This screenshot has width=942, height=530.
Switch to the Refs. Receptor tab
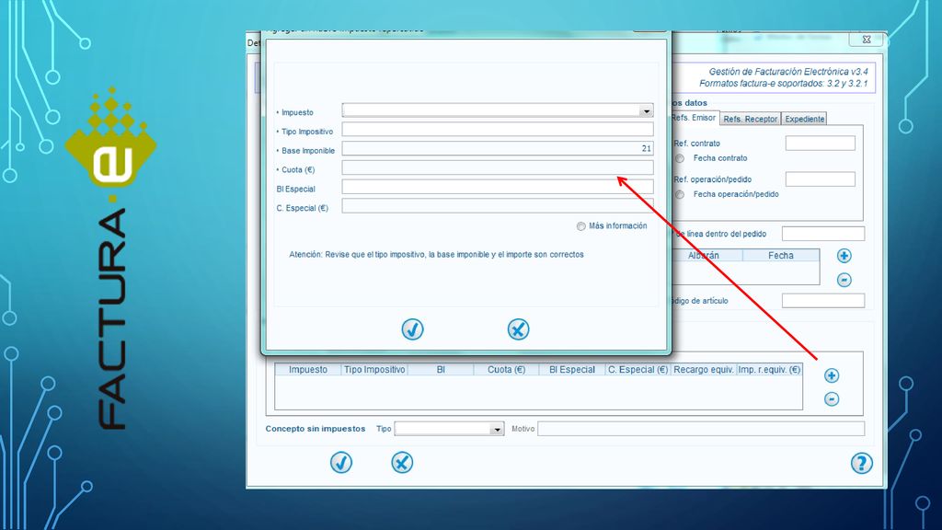point(751,119)
